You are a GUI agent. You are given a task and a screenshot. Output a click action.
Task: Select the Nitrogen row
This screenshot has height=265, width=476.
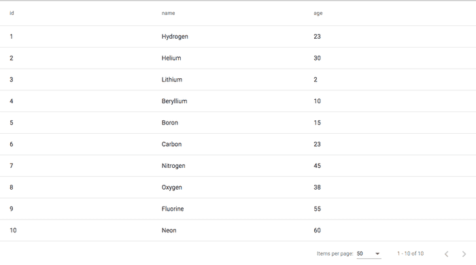point(238,166)
